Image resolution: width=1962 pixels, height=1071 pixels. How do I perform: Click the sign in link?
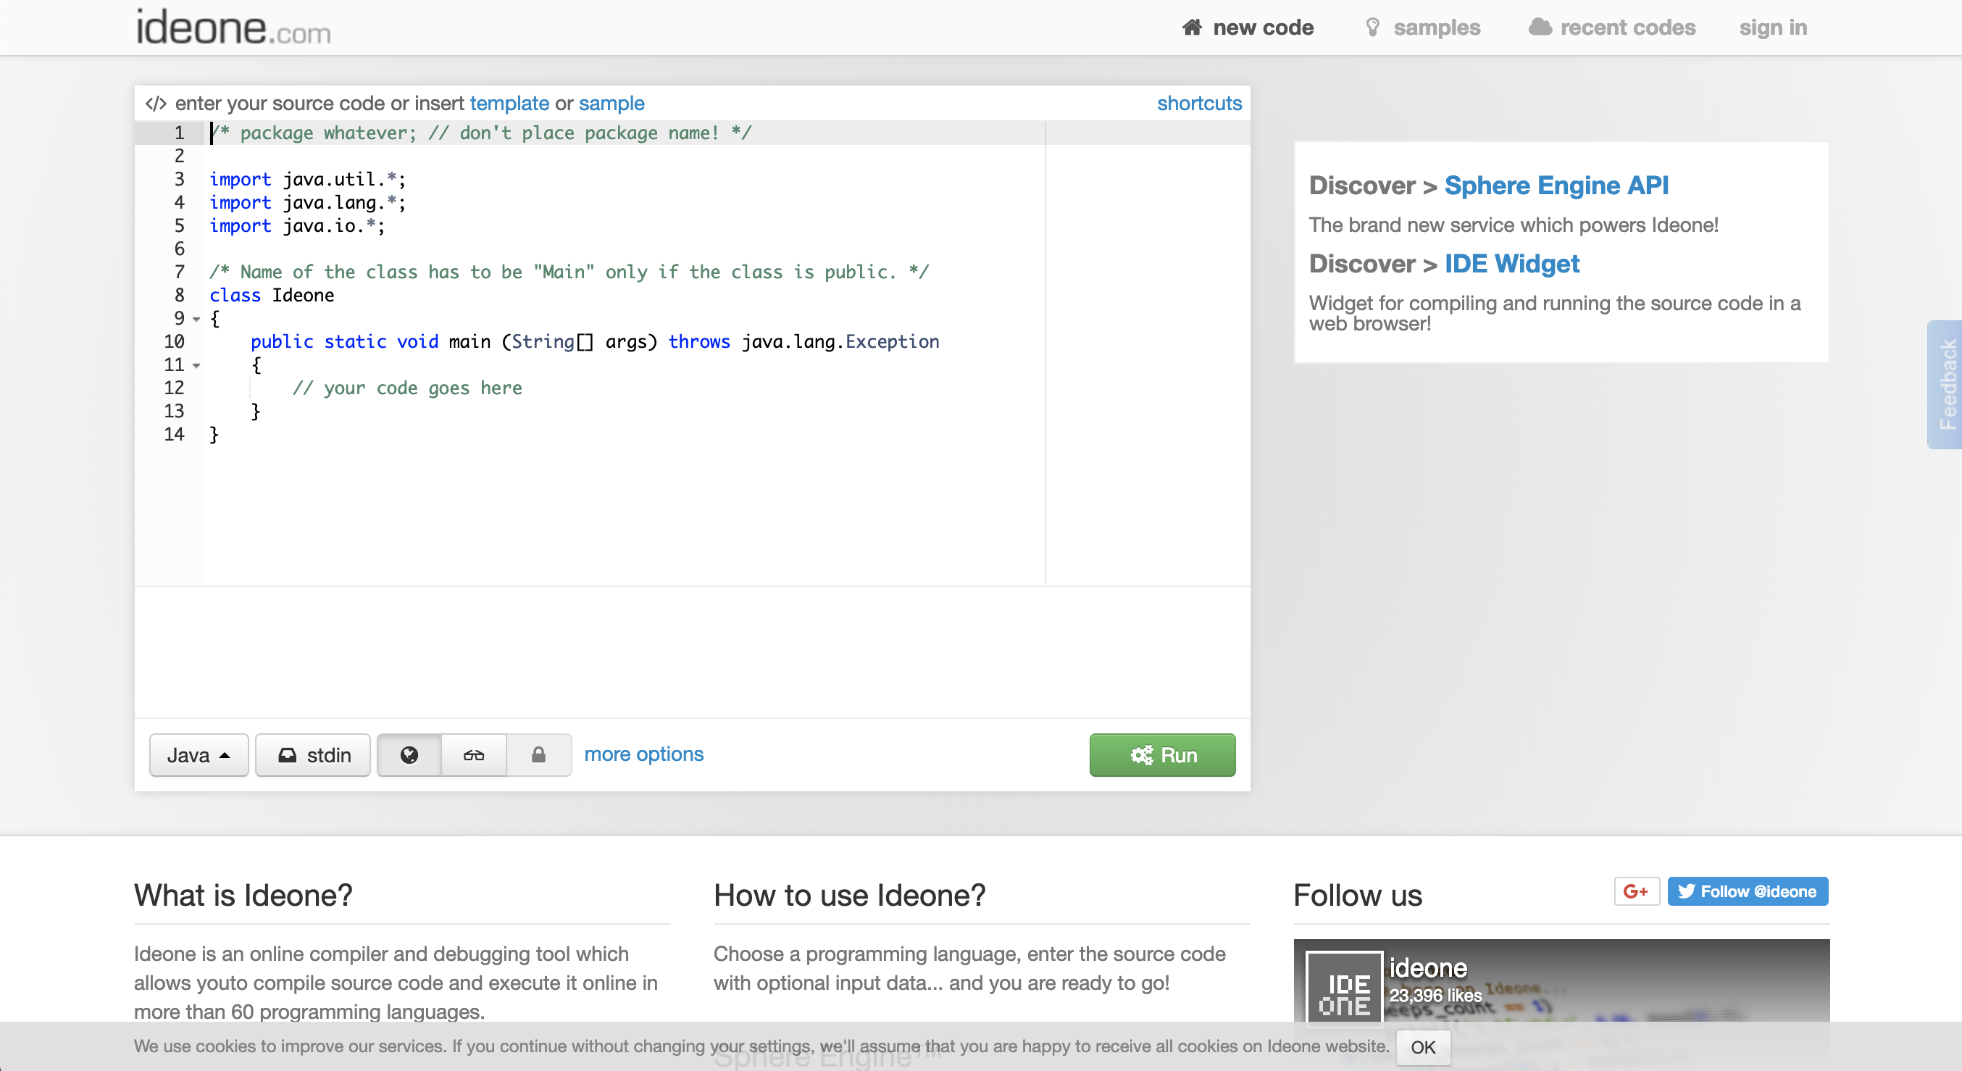[1772, 28]
